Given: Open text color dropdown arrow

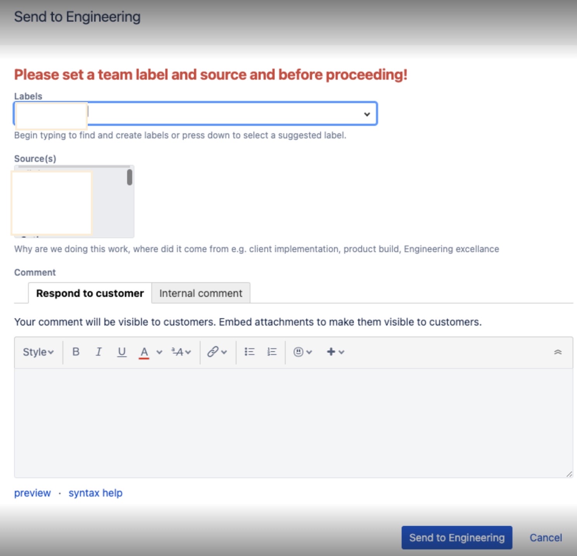Looking at the screenshot, I should click(x=159, y=352).
